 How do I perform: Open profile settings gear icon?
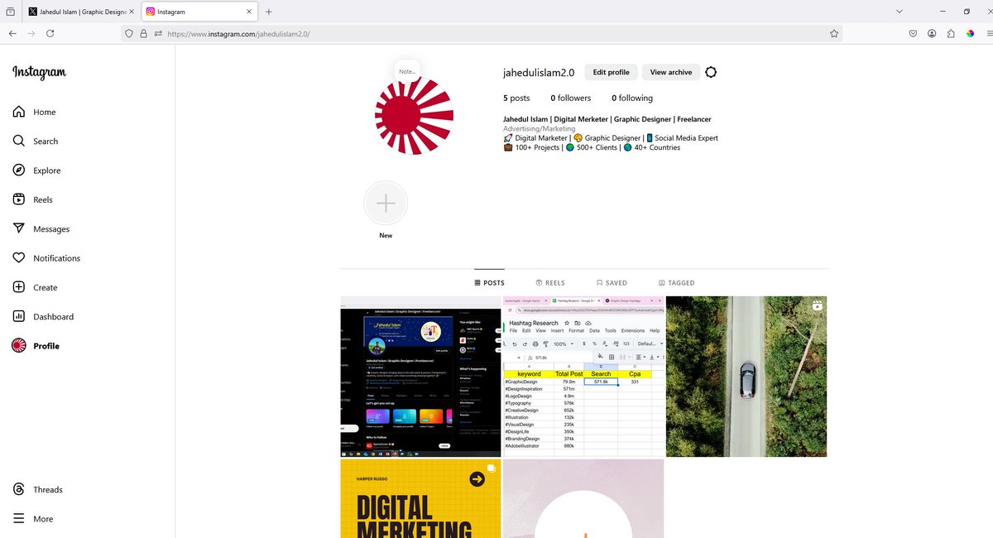711,73
